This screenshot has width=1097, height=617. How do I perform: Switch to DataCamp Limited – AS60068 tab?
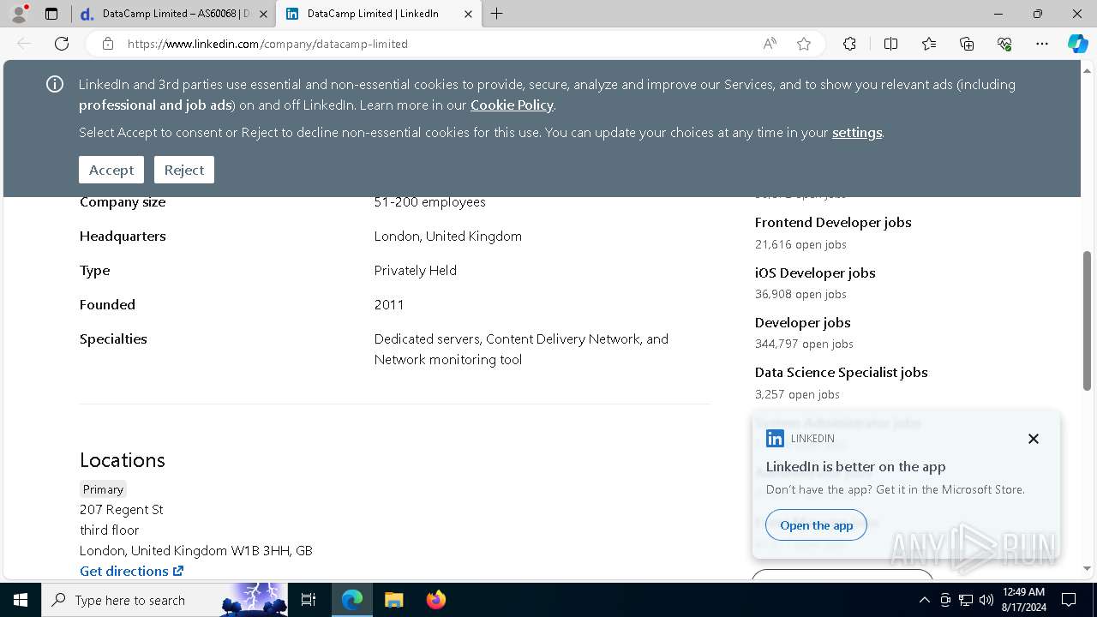tap(173, 14)
